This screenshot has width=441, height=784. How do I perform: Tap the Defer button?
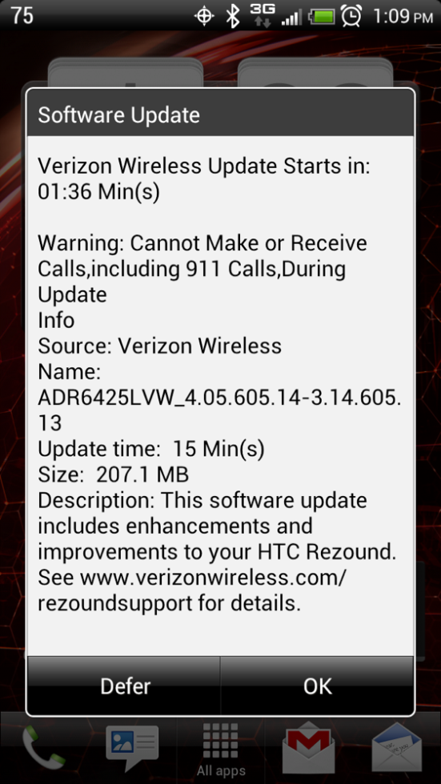[x=124, y=686]
